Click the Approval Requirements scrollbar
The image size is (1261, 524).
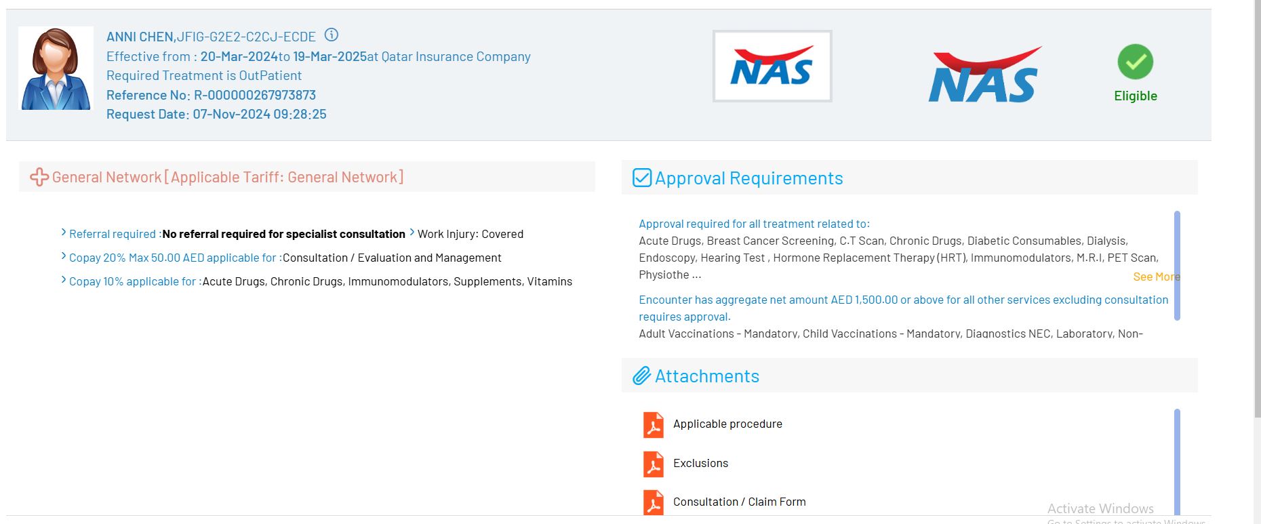coord(1177,265)
